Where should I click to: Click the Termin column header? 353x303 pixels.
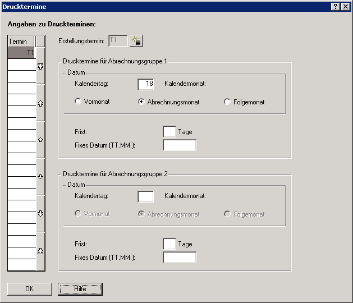click(x=21, y=42)
